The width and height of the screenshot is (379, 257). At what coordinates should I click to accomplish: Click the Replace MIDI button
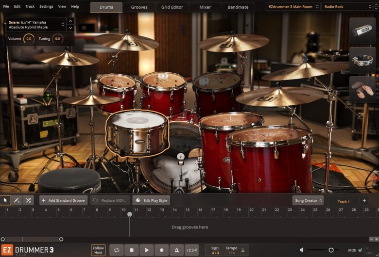pyautogui.click(x=110, y=201)
